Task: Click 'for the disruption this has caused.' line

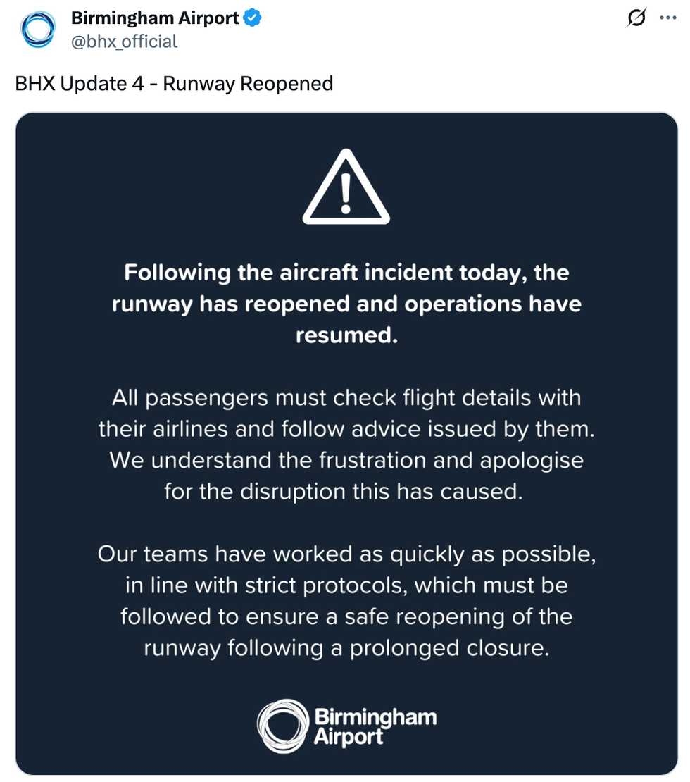Action: point(344,491)
